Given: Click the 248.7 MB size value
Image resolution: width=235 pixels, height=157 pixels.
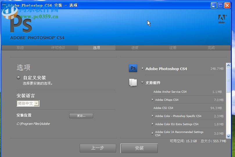Looking at the screenshot, I should (217, 69).
